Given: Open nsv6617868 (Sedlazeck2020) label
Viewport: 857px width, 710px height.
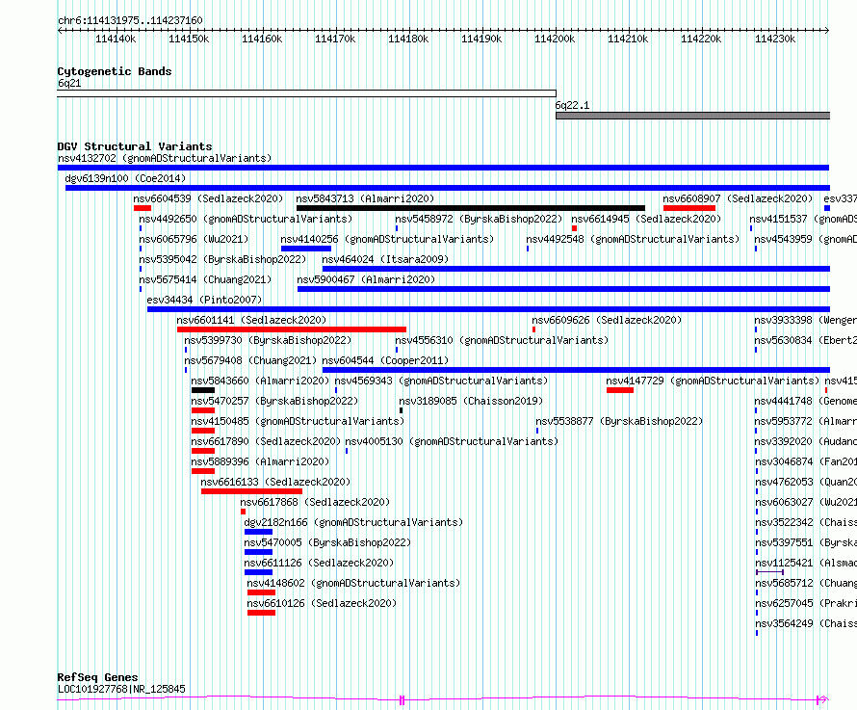Looking at the screenshot, I should pos(316,502).
